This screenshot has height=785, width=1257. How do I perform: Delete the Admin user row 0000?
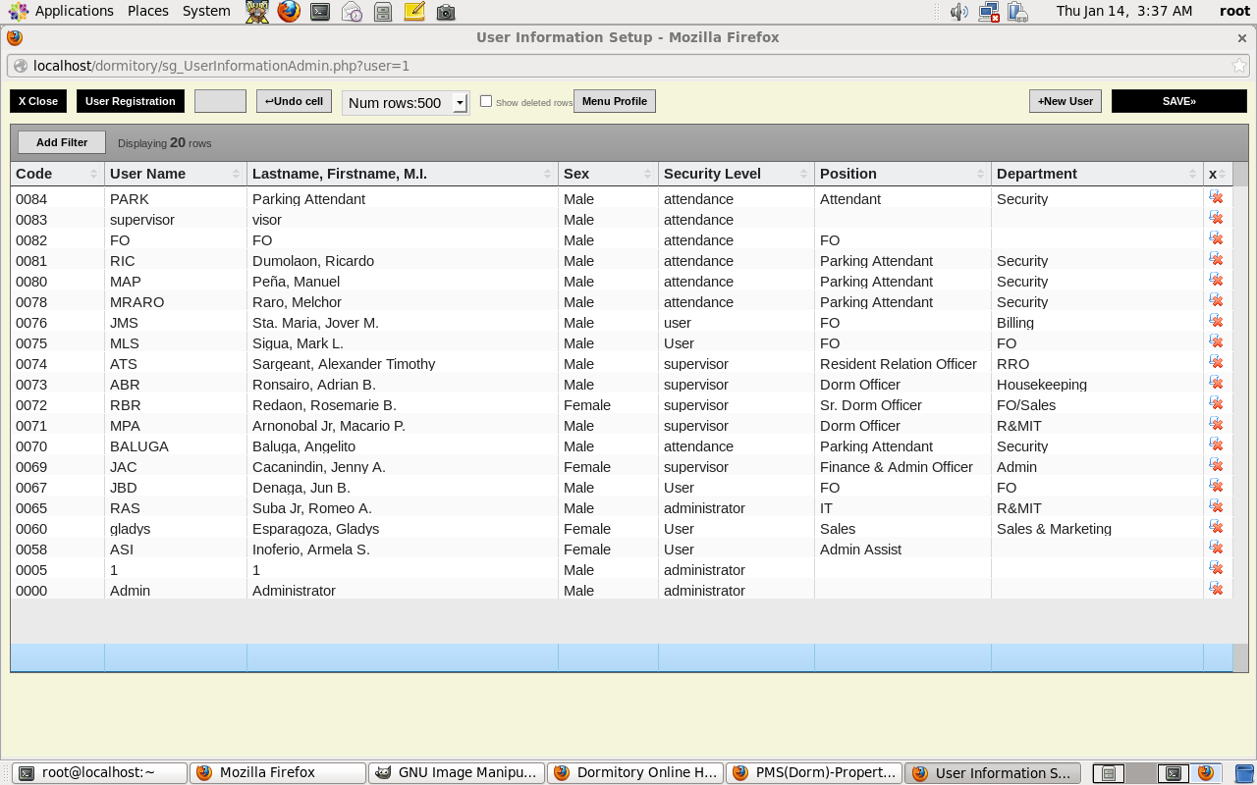1216,589
